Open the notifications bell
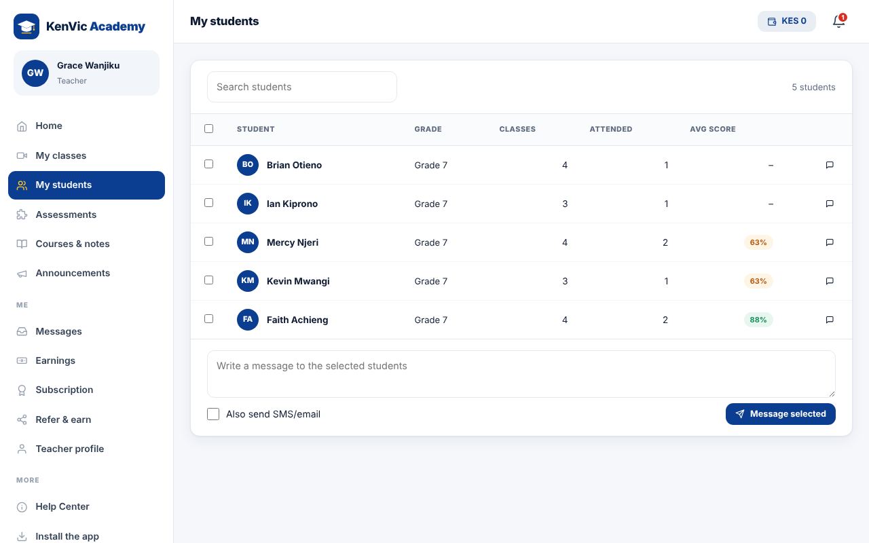The width and height of the screenshot is (869, 543). tap(839, 21)
